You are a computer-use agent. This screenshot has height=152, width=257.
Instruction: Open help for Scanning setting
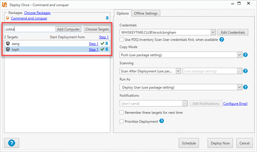click(x=245, y=71)
